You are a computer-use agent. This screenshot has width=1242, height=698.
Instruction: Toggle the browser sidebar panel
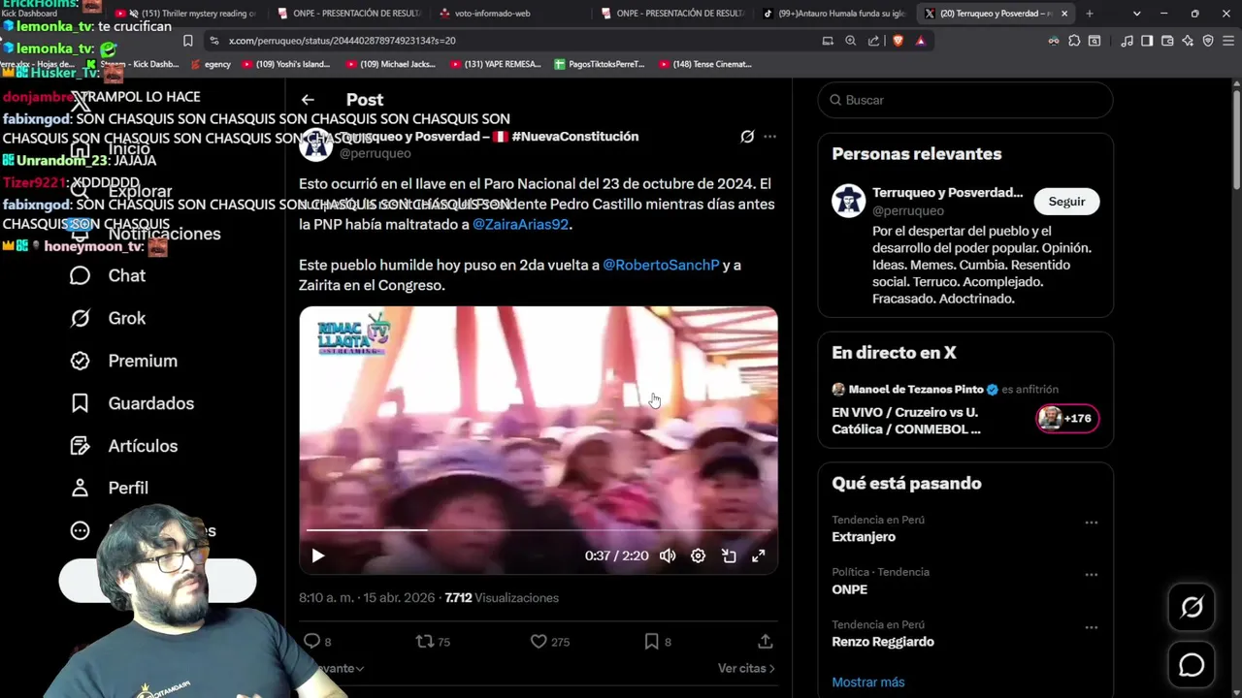point(1147,41)
